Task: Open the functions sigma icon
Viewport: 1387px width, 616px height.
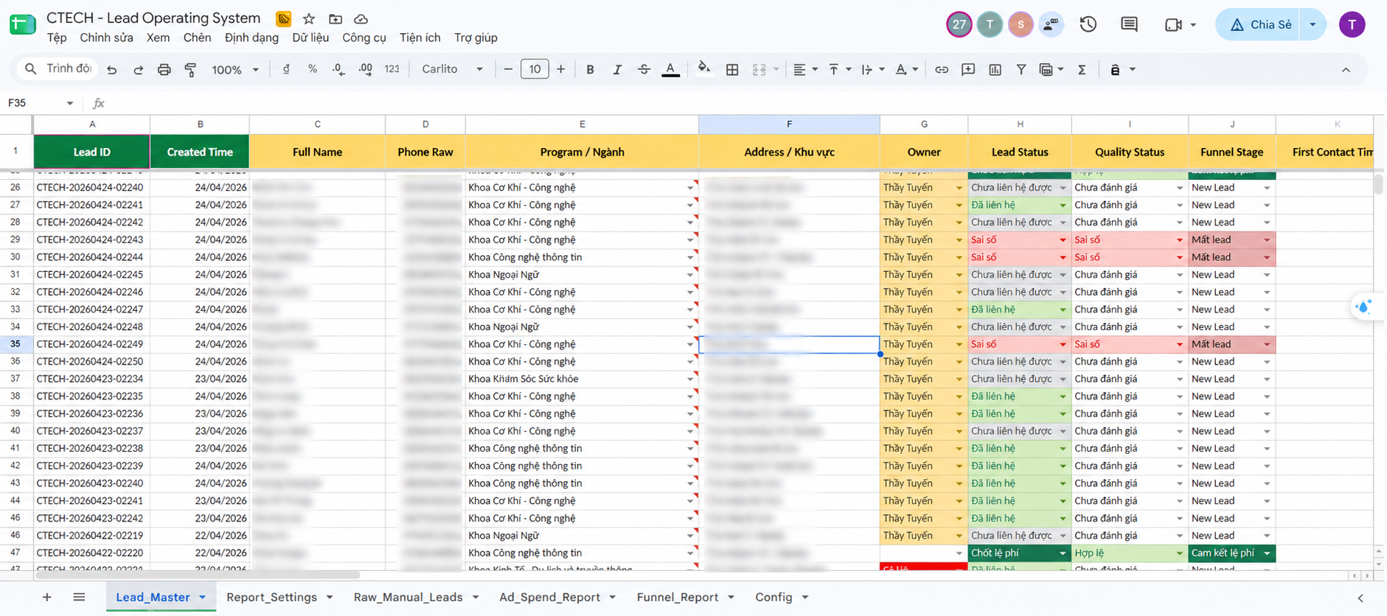Action: [x=1082, y=69]
